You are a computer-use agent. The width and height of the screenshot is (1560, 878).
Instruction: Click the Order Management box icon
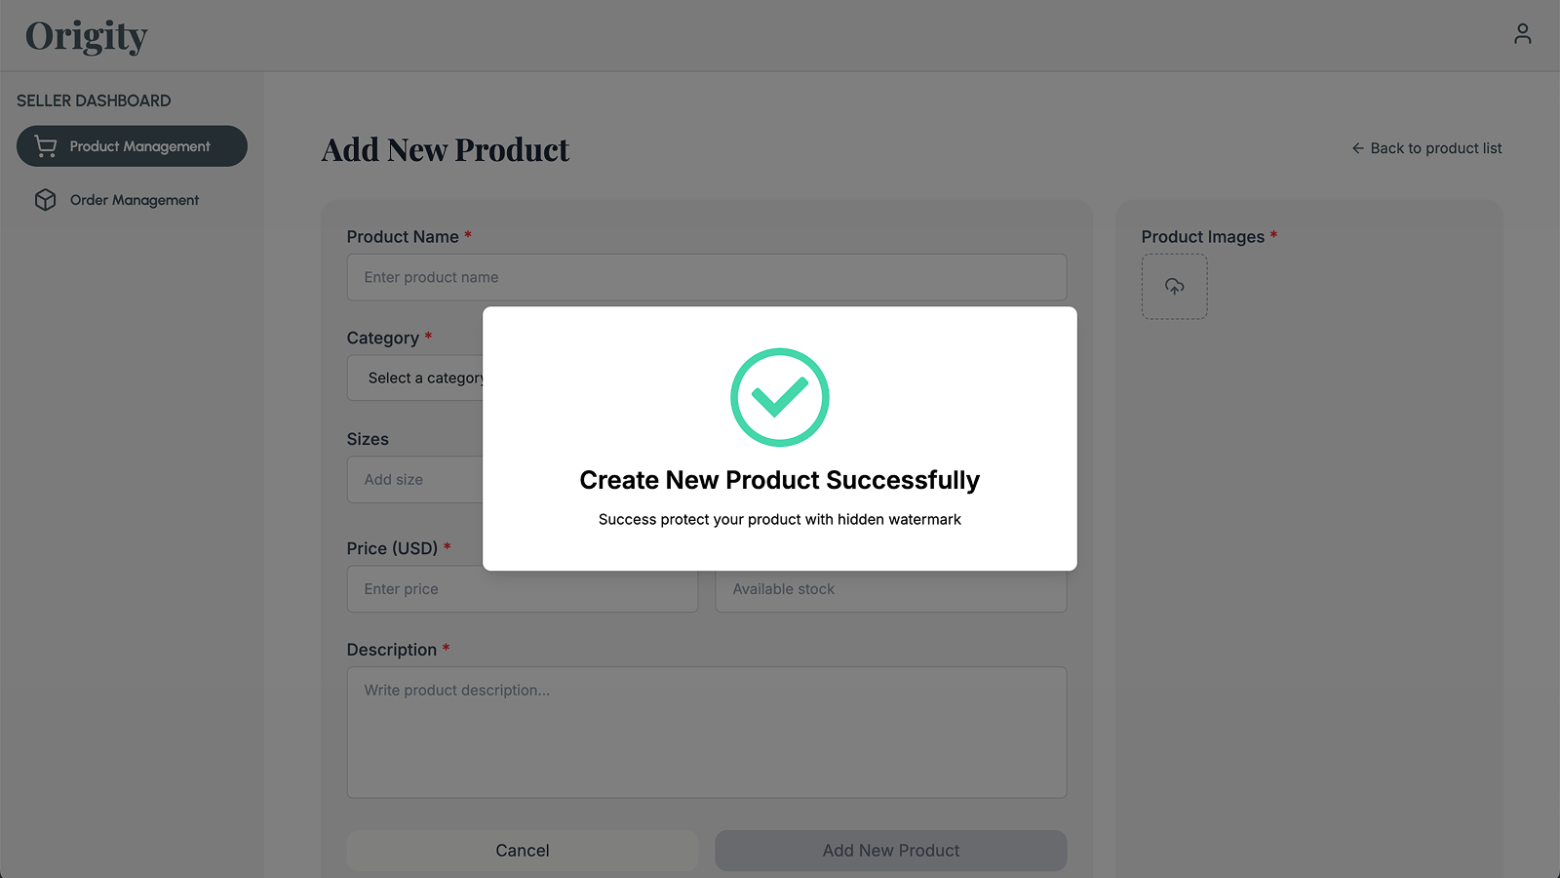(x=46, y=200)
